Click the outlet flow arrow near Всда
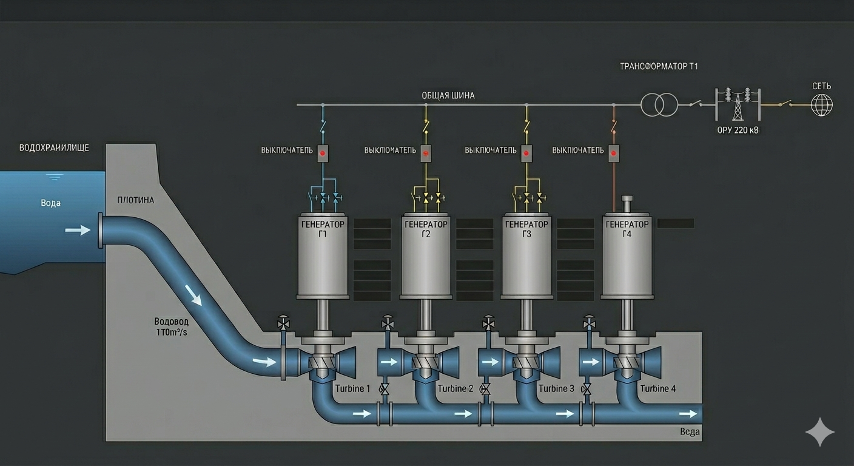The width and height of the screenshot is (854, 466). click(688, 414)
